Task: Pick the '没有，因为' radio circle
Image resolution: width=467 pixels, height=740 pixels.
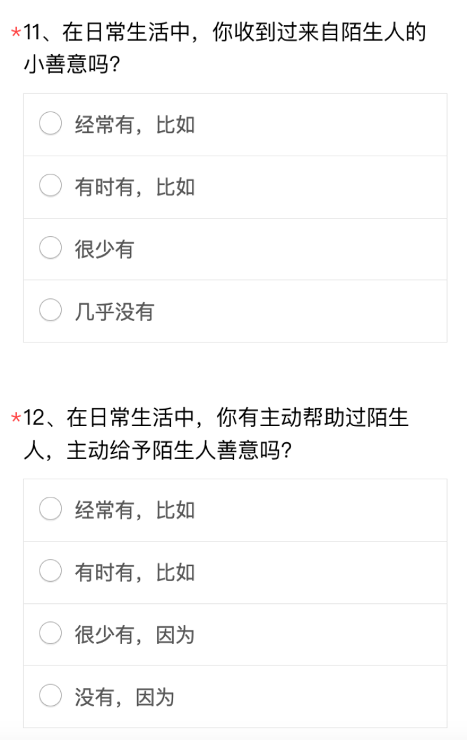Action: [51, 696]
